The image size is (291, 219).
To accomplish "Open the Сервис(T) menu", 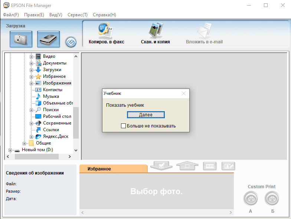I will click(x=78, y=15).
